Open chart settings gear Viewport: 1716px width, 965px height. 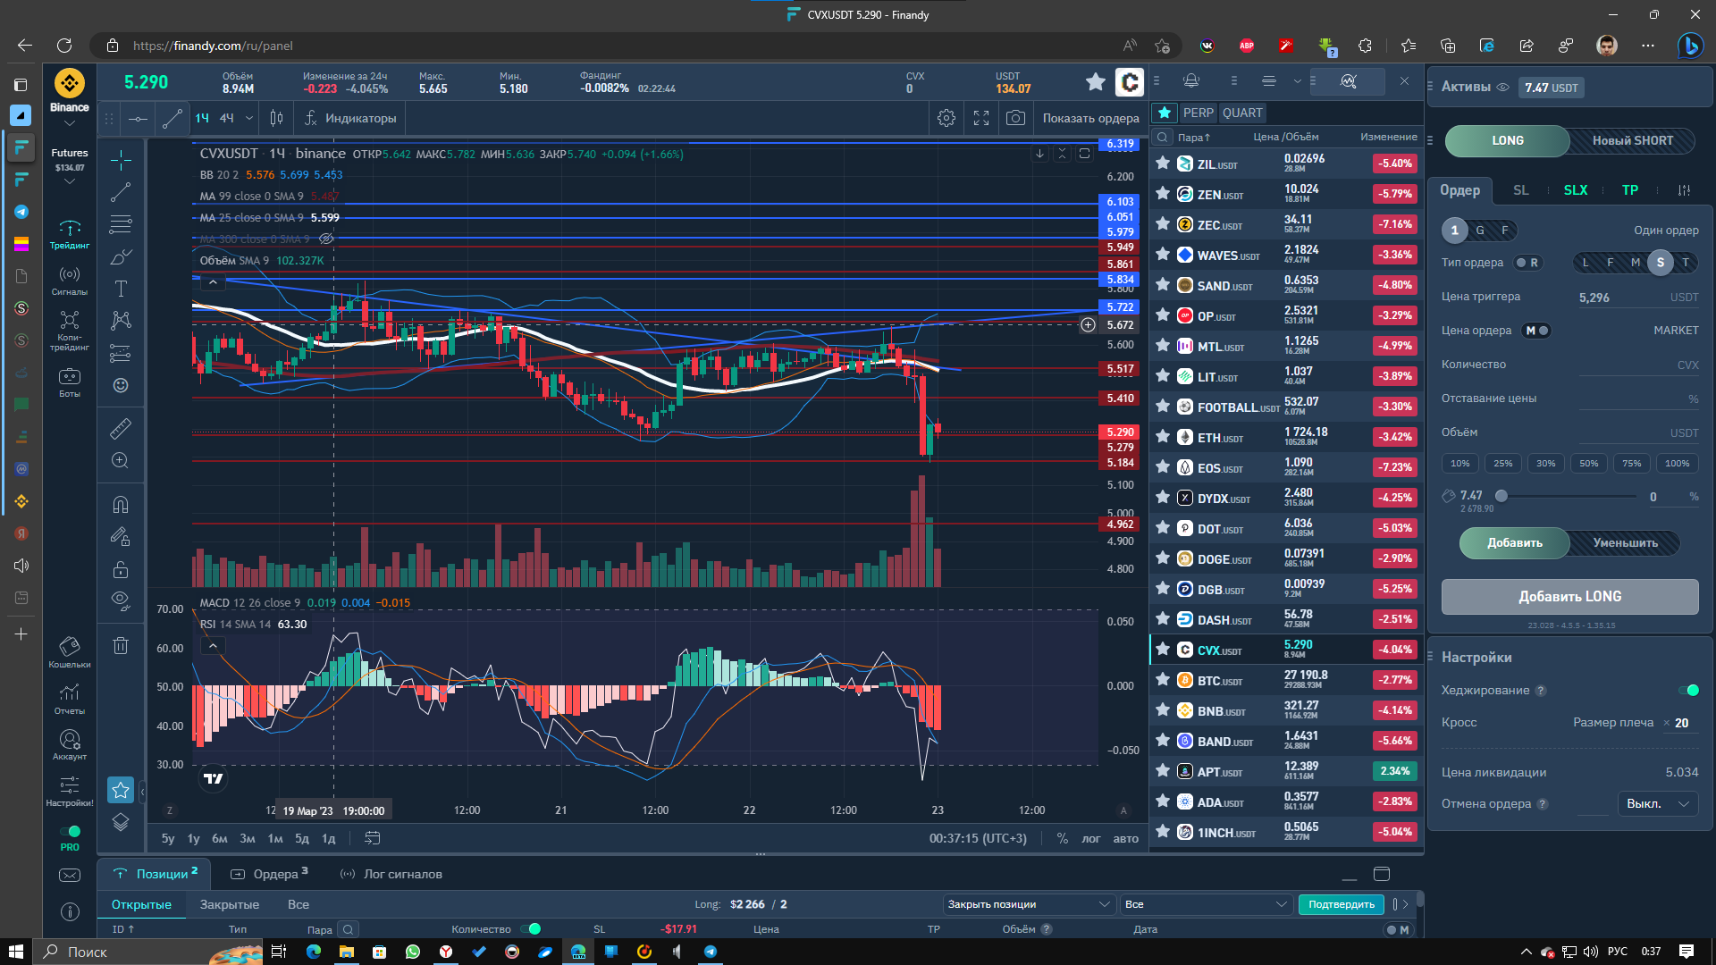pyautogui.click(x=946, y=118)
